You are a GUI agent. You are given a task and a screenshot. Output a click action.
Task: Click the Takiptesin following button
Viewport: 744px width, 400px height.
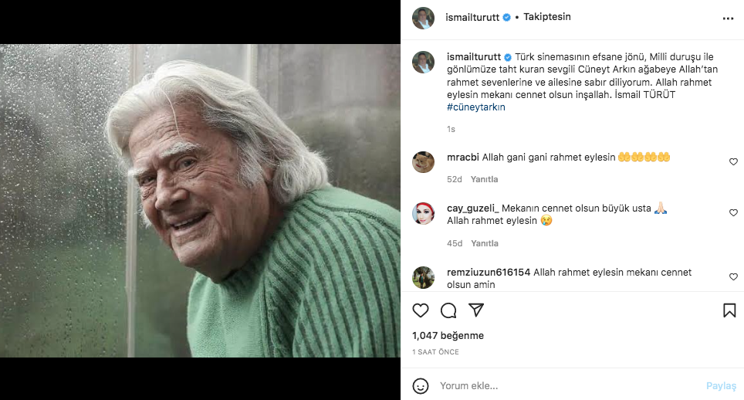click(x=546, y=17)
